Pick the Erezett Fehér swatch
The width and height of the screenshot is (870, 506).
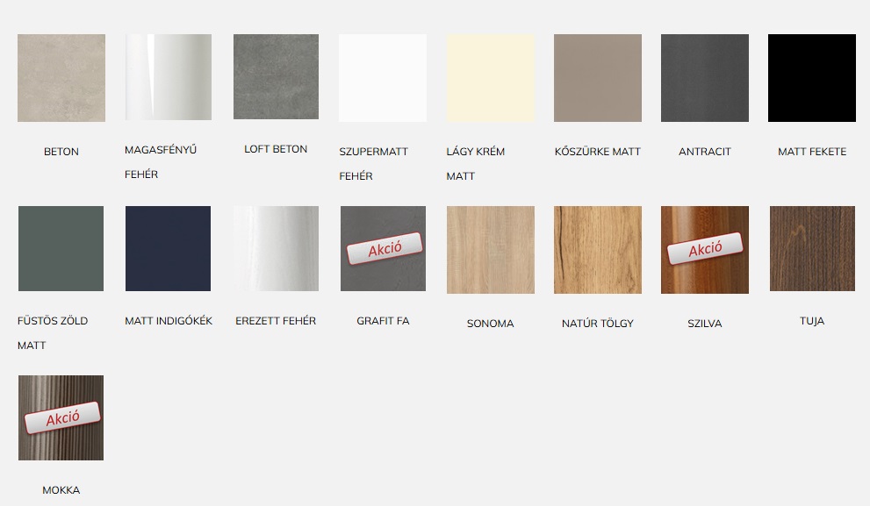click(276, 249)
